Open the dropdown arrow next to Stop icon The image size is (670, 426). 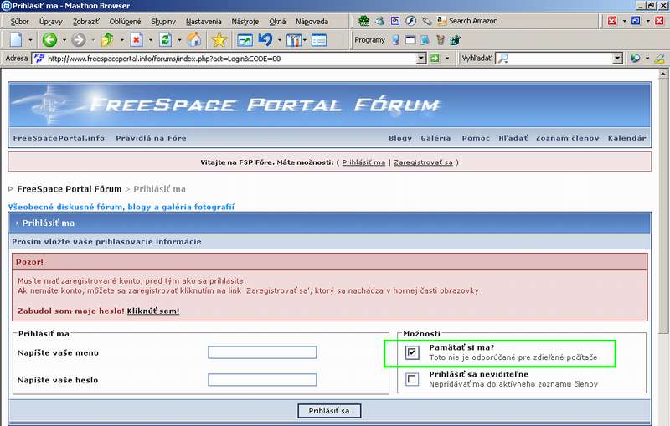(151, 40)
